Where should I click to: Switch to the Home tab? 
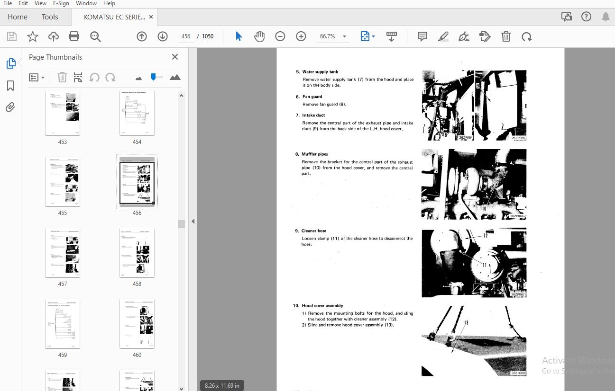coord(18,17)
